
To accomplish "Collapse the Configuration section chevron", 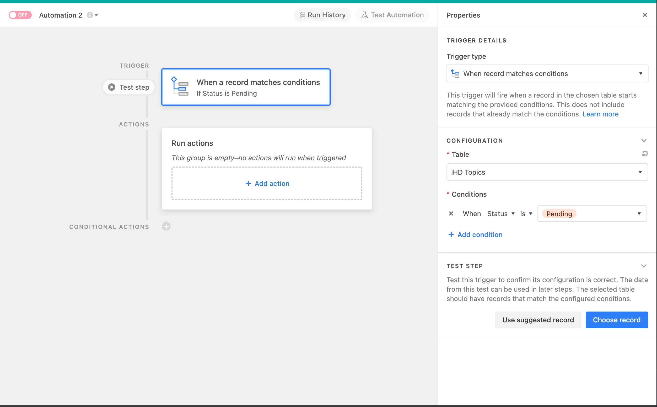I will tap(644, 141).
